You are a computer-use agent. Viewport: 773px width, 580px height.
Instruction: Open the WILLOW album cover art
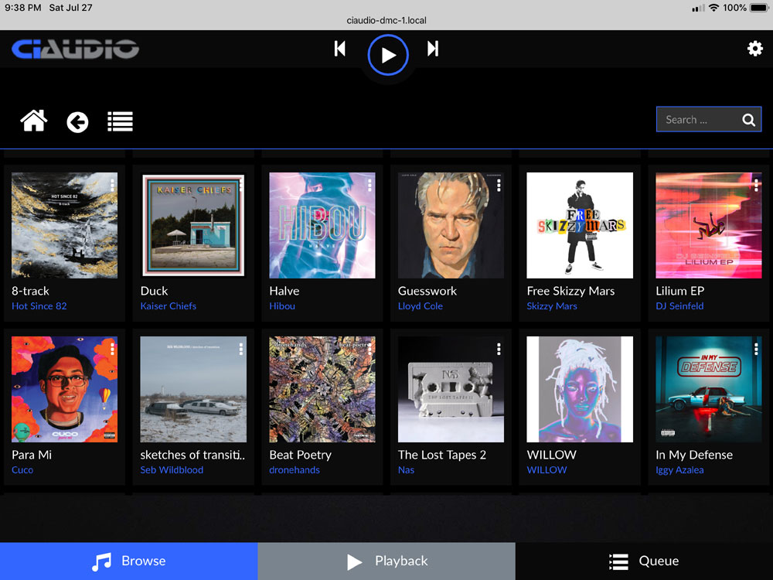580,389
